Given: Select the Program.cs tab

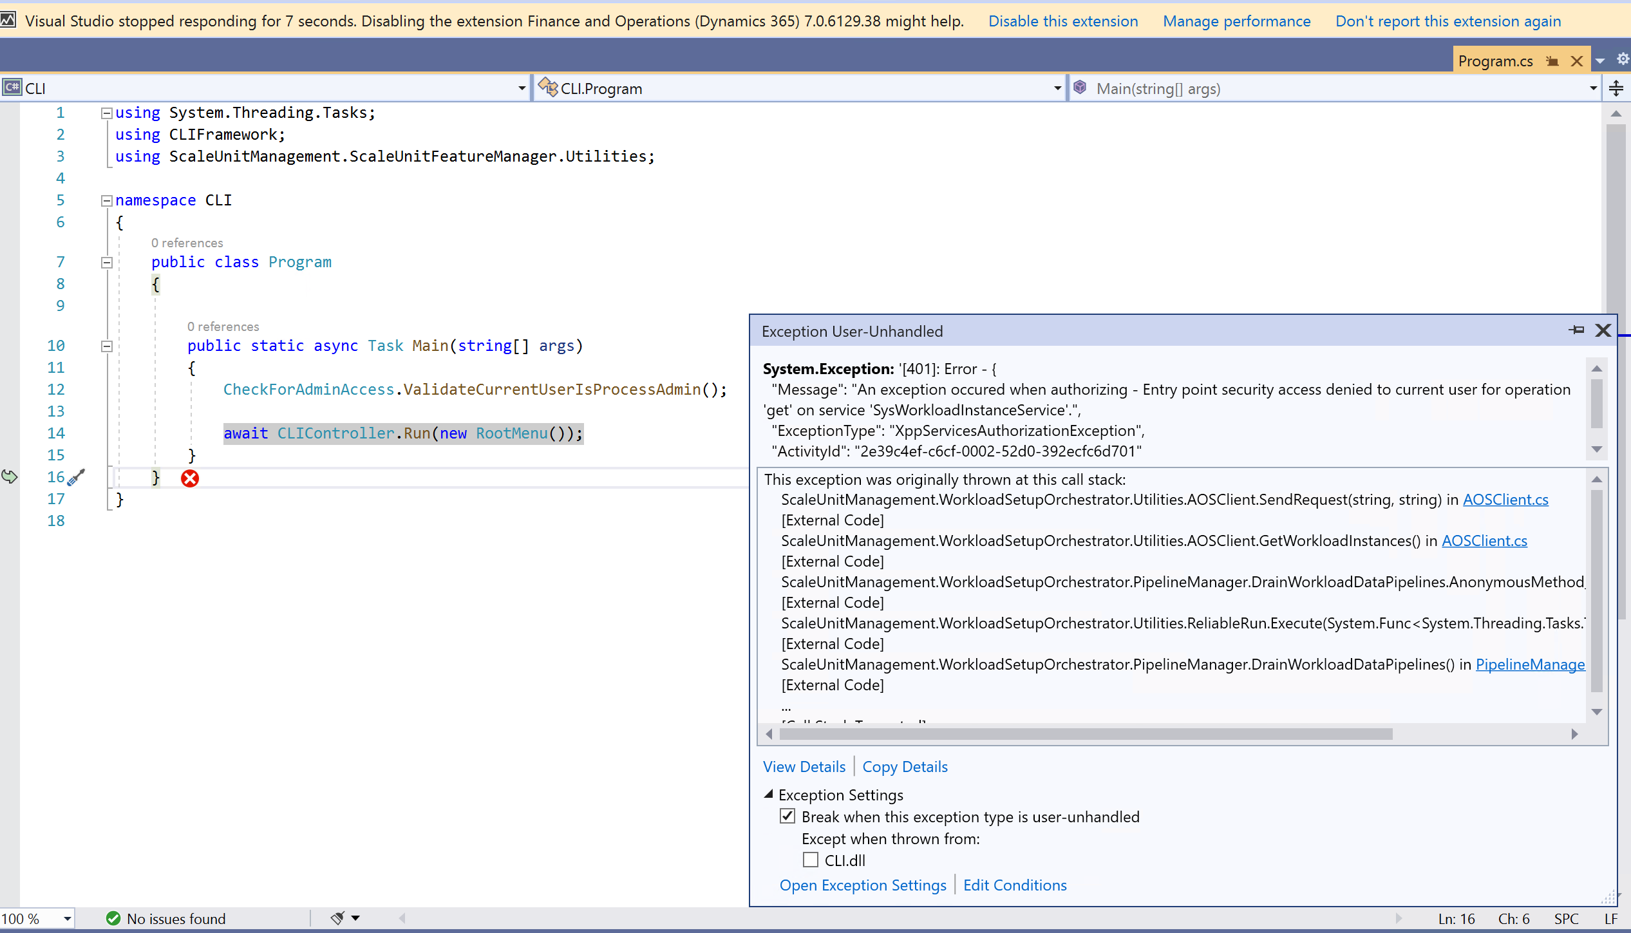Looking at the screenshot, I should pos(1496,61).
